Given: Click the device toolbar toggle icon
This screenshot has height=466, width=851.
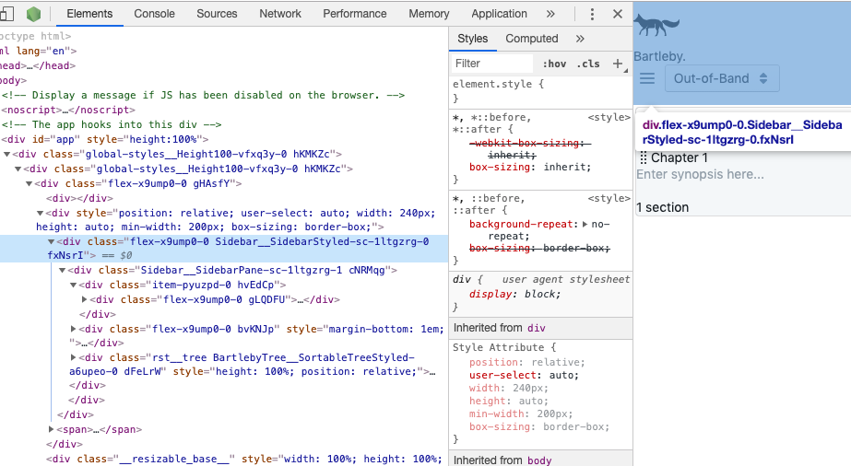Looking at the screenshot, I should (x=6, y=14).
